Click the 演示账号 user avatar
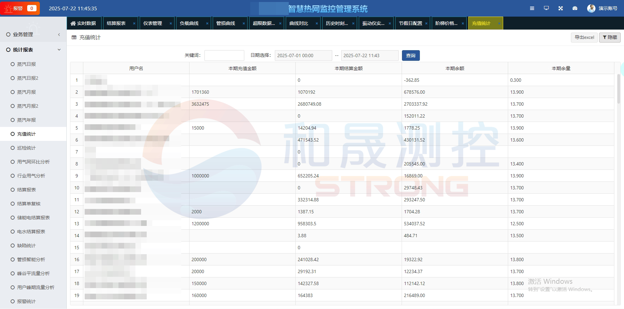624x309 pixels. [591, 8]
